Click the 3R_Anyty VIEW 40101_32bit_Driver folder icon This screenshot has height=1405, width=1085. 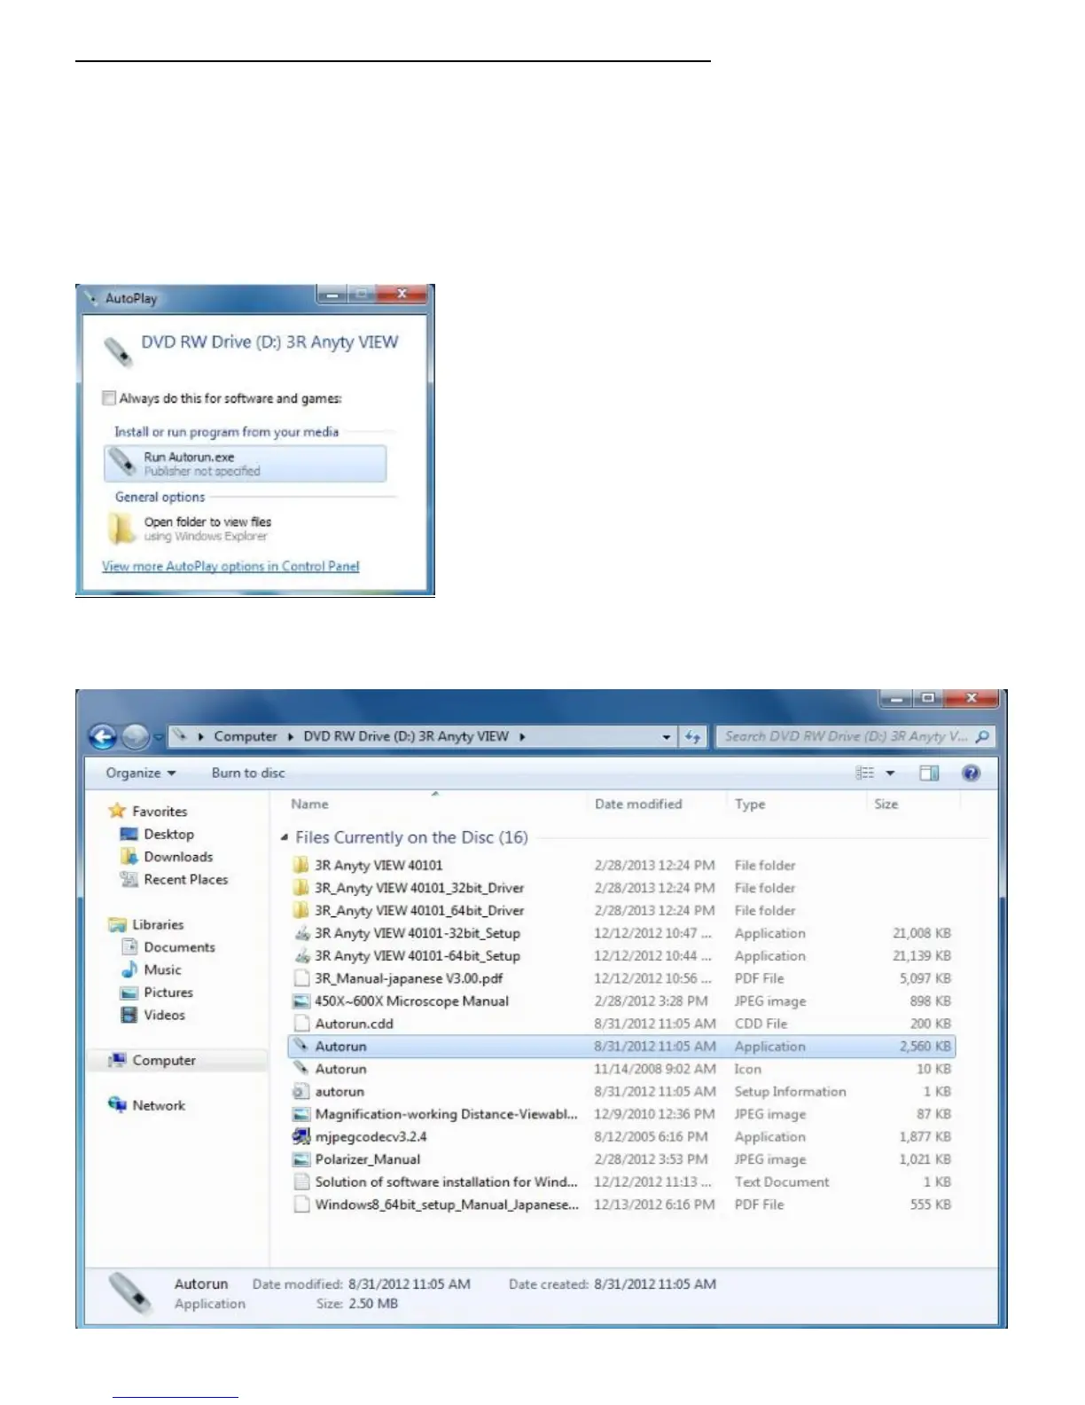301,888
